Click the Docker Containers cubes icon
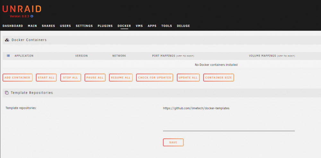Screen dimensions: 321x158 click(7, 40)
